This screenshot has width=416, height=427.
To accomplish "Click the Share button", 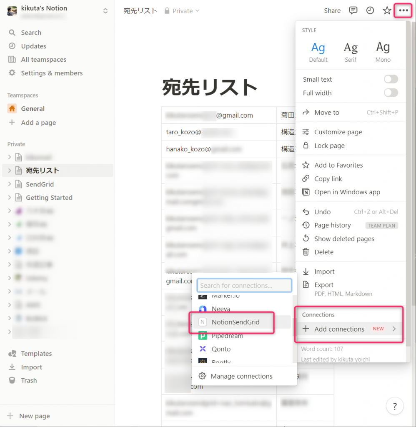I will [x=332, y=10].
